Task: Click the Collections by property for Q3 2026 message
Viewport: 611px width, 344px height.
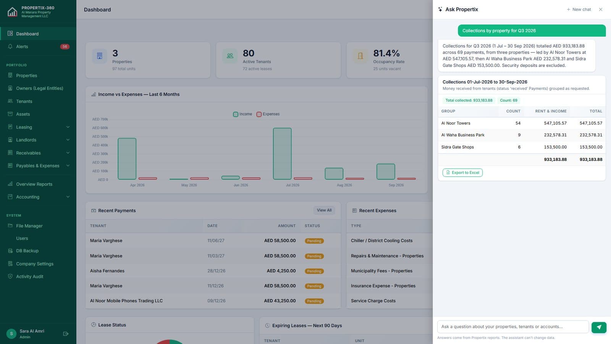Action: click(532, 31)
